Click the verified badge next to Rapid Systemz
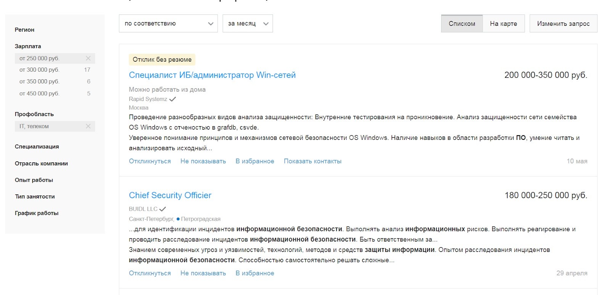This screenshot has height=295, width=610. [x=173, y=98]
